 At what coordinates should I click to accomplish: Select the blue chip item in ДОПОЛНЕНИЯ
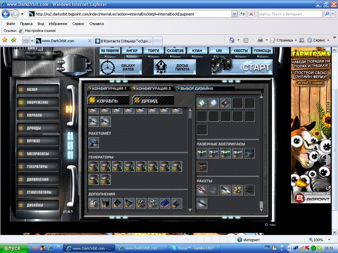tap(165, 203)
